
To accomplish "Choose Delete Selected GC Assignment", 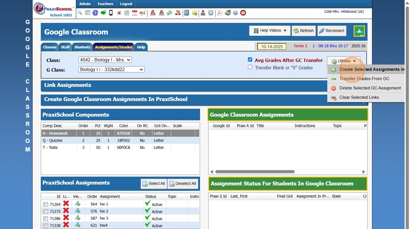I will click(x=366, y=88).
